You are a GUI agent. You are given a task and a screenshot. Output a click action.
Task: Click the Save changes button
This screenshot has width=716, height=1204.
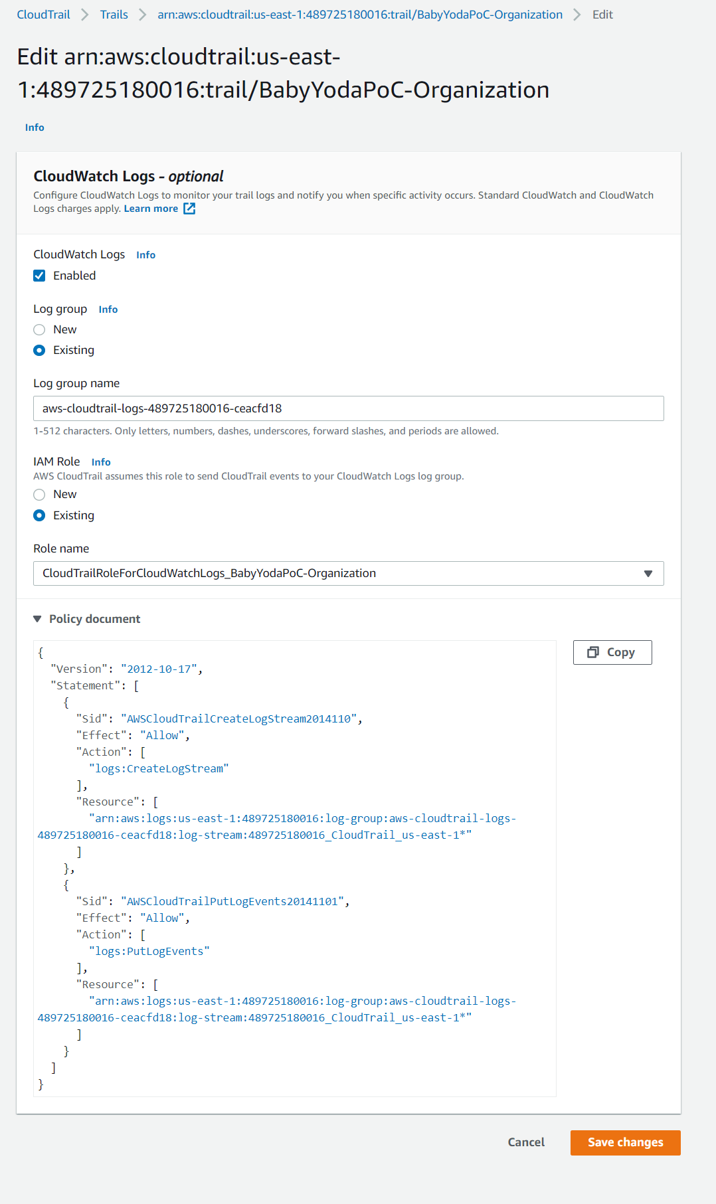pos(626,1142)
